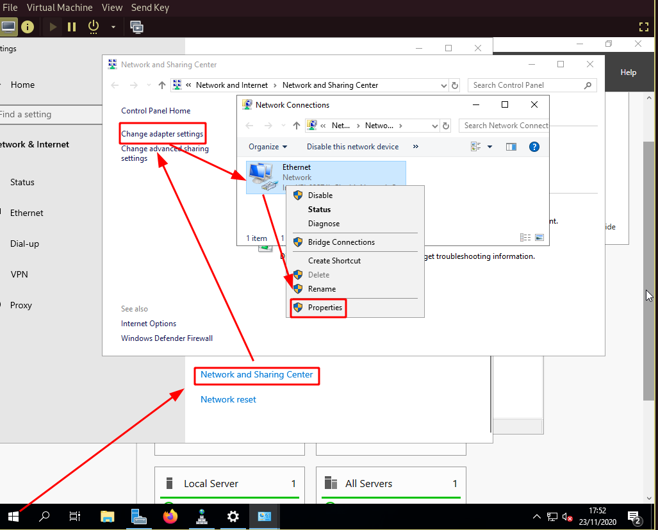Select Status in the context menu
This screenshot has width=658, height=530.
(x=356, y=210)
